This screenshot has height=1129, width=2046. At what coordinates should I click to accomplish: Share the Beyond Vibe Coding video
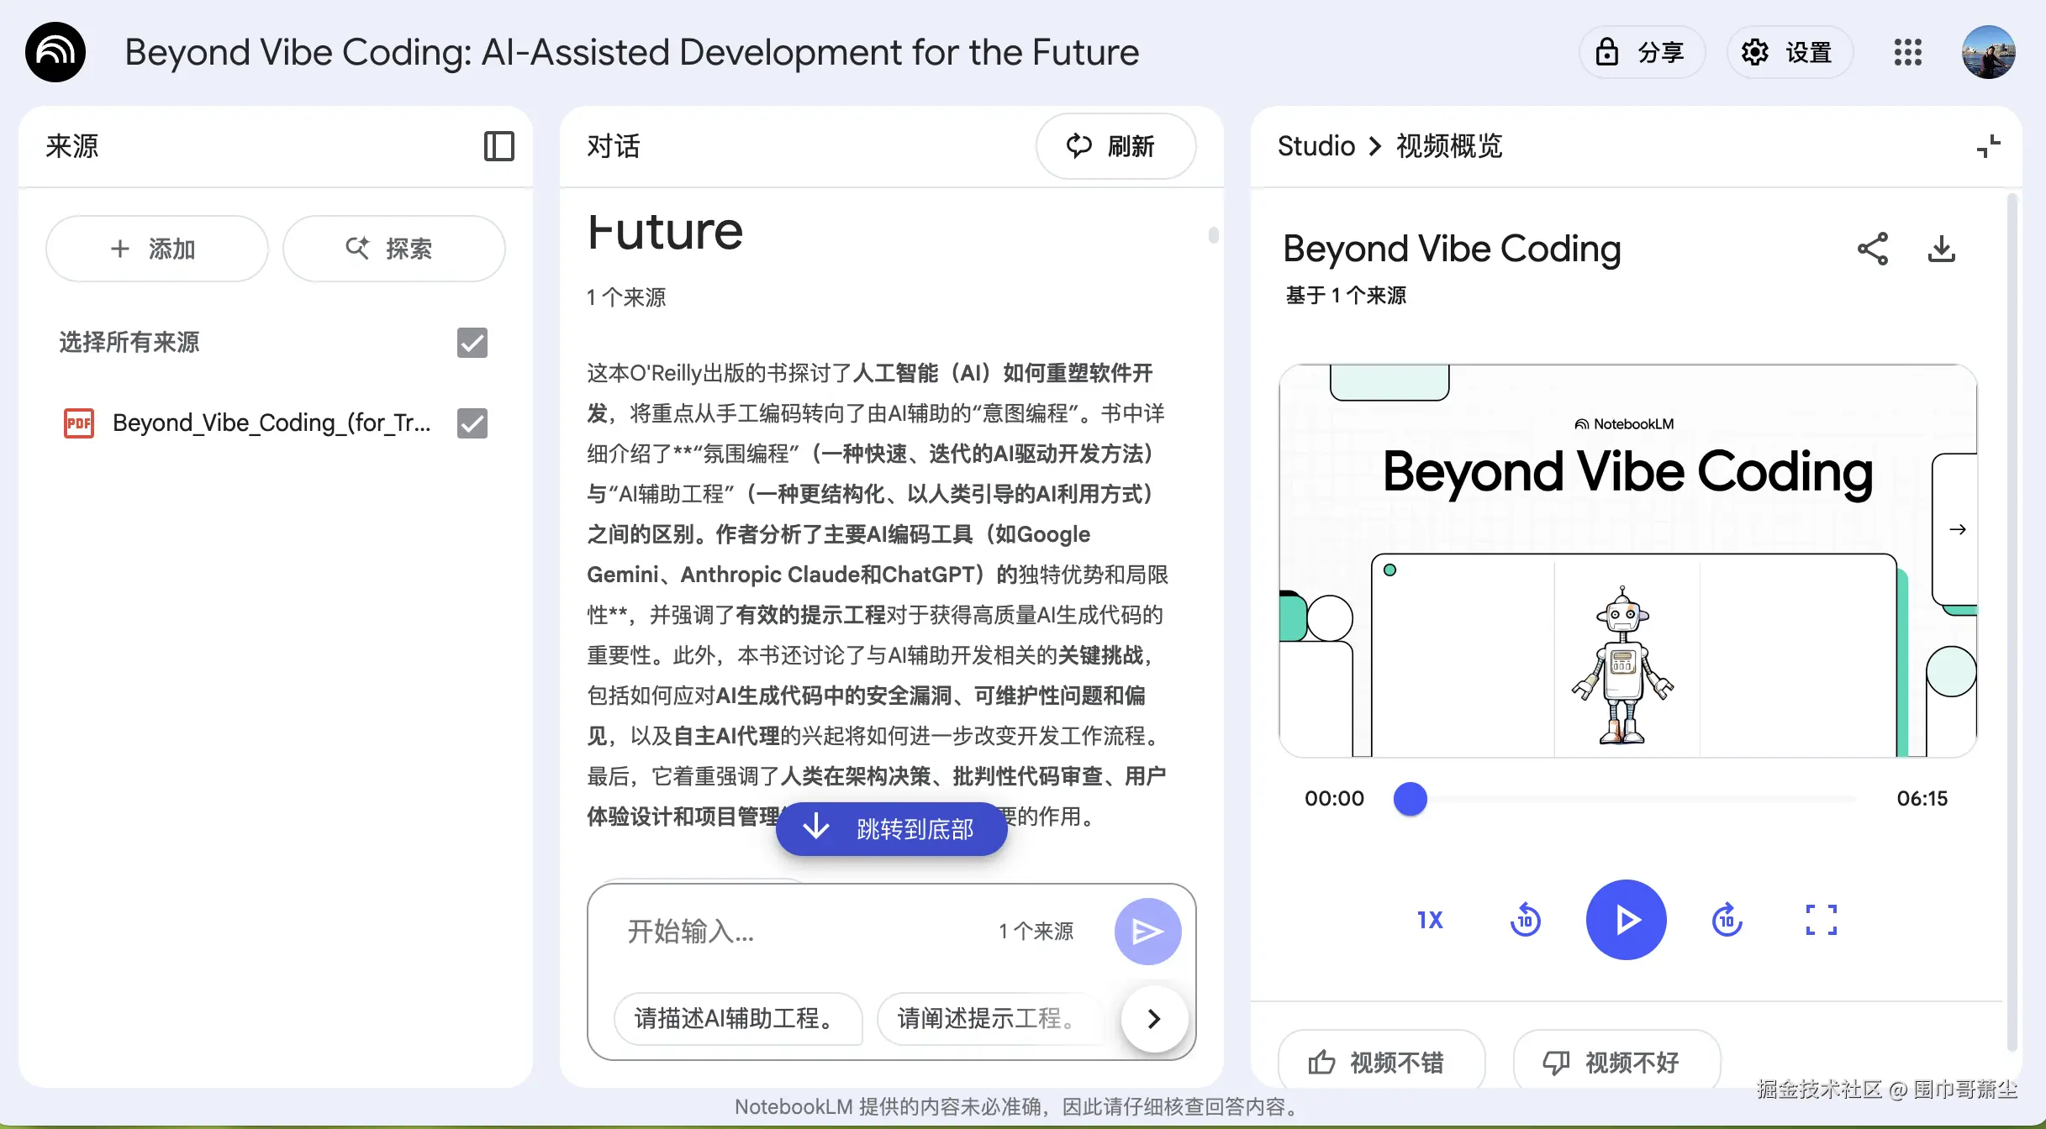point(1873,249)
